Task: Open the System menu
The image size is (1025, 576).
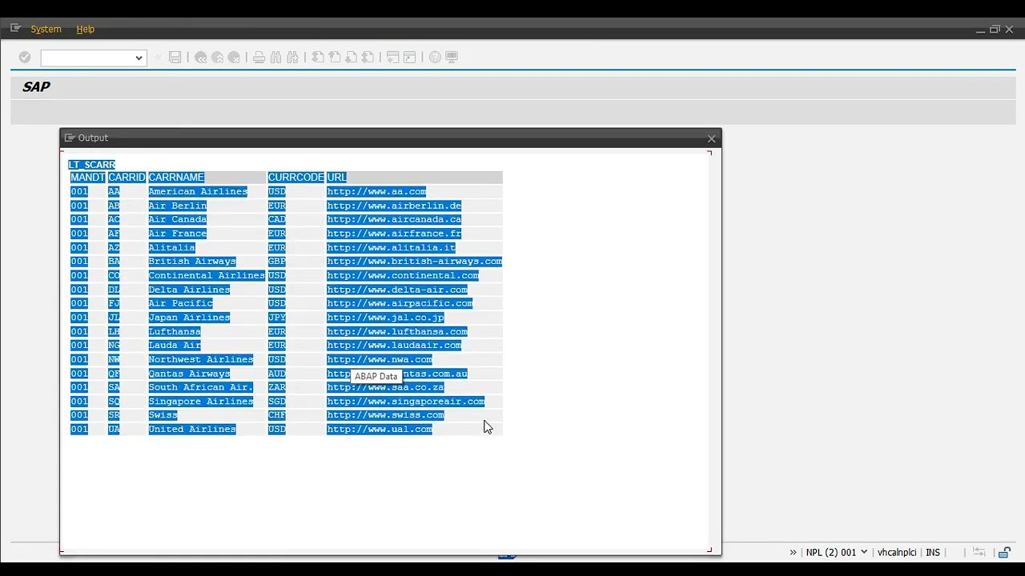Action: point(46,29)
